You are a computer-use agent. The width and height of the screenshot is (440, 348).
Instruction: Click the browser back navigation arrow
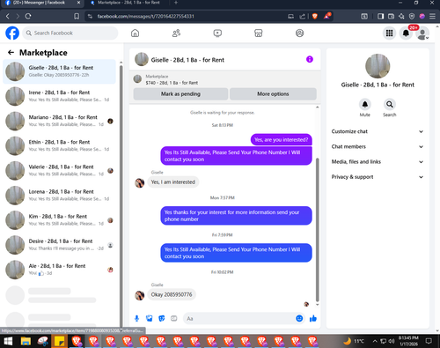tap(8, 16)
